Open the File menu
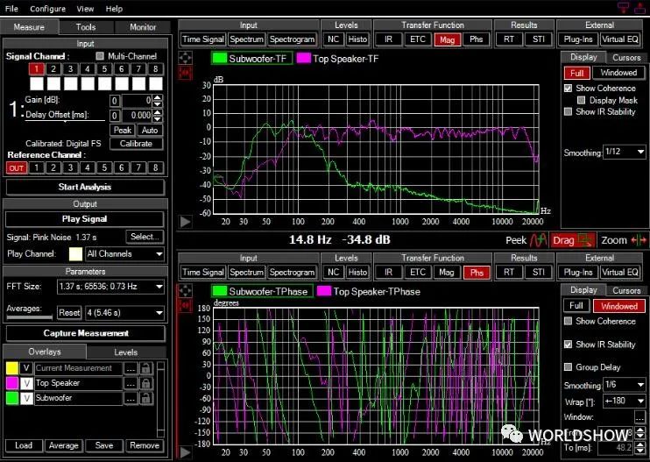Screen dimensions: 650x462 [x=11, y=8]
